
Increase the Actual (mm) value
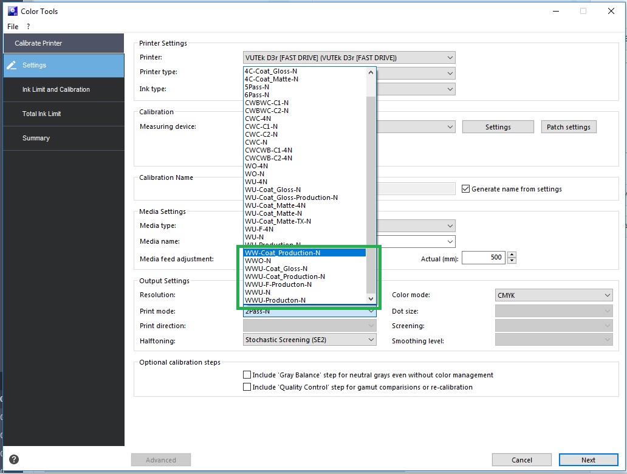[512, 255]
